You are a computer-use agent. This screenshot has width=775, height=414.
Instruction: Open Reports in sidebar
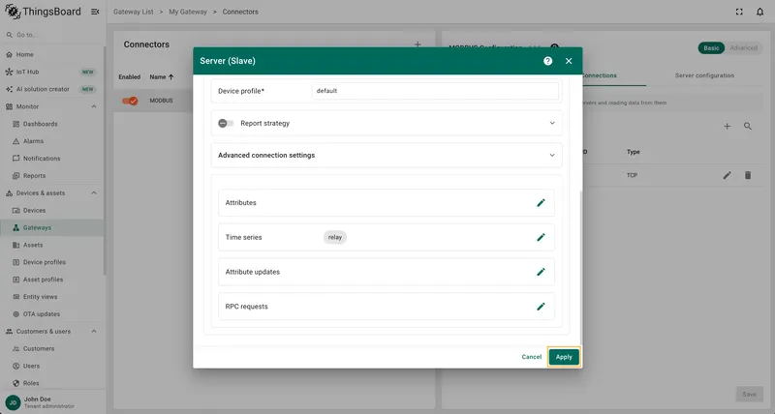tap(52, 176)
